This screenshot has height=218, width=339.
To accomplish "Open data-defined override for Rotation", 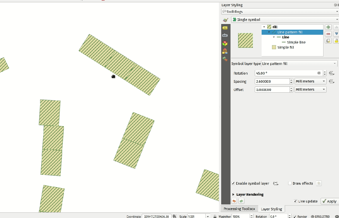I will pyautogui.click(x=332, y=73).
